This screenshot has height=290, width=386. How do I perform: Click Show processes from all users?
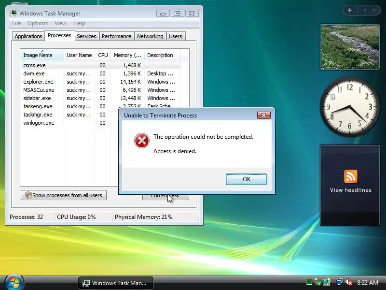64,195
